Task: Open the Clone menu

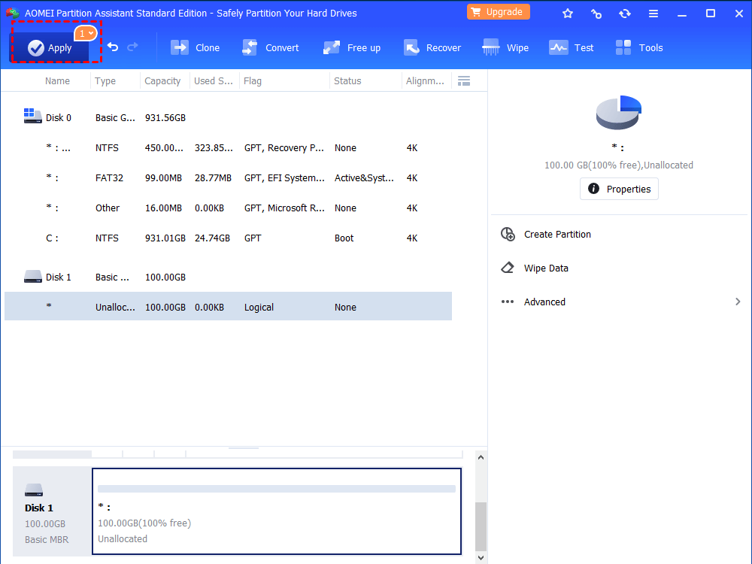Action: coord(196,47)
